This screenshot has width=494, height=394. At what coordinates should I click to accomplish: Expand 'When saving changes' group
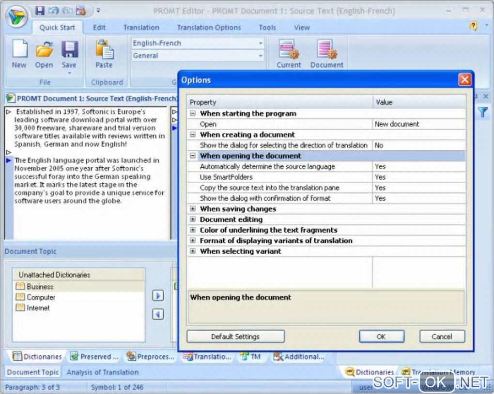193,209
